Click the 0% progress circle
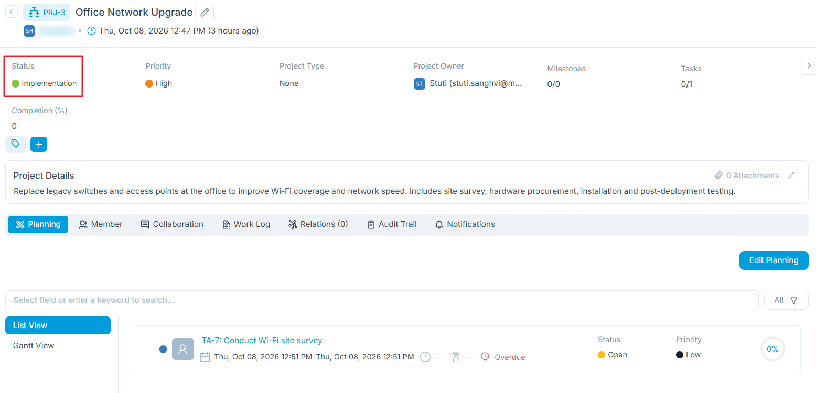This screenshot has height=393, width=816. pos(773,349)
